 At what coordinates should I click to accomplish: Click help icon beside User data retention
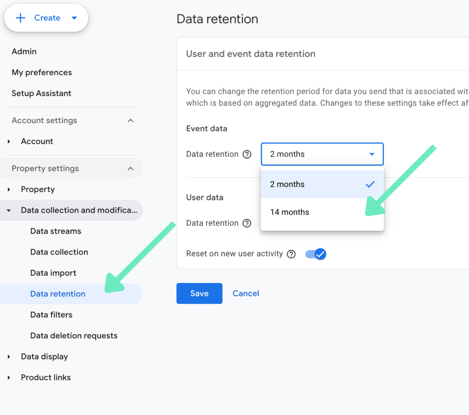(x=247, y=223)
